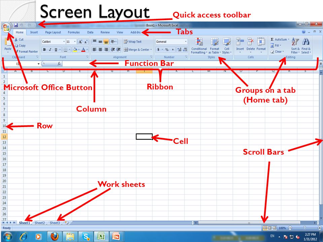Click Decrease Indent icon
Screen dimensions: 323x242
pos(113,50)
